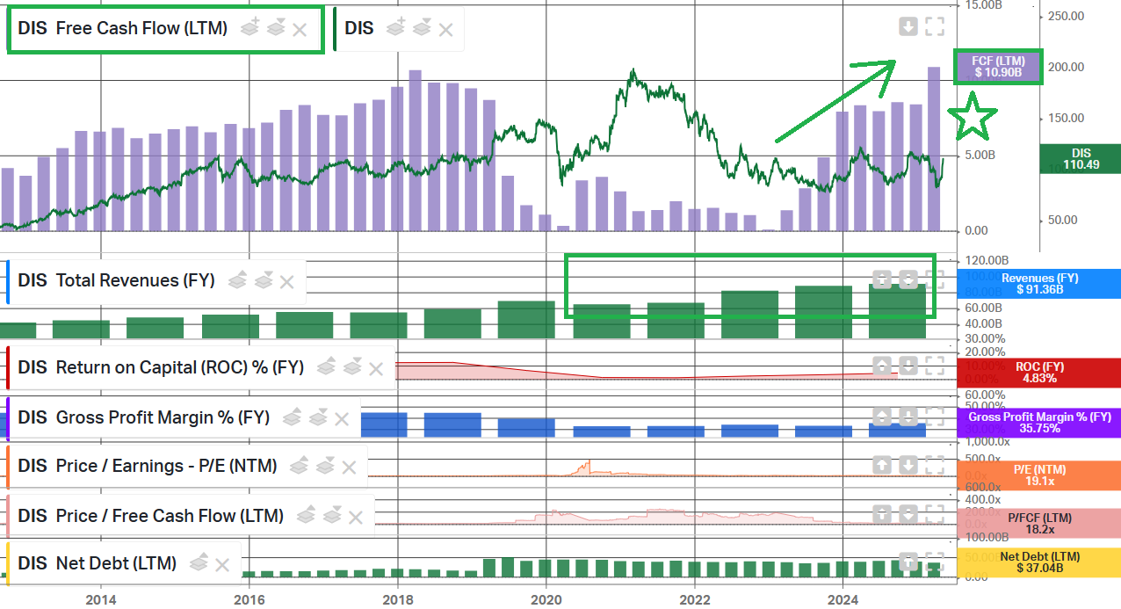Image resolution: width=1121 pixels, height=609 pixels.
Task: Remove the Gross Profit Margin series
Action: coord(342,418)
